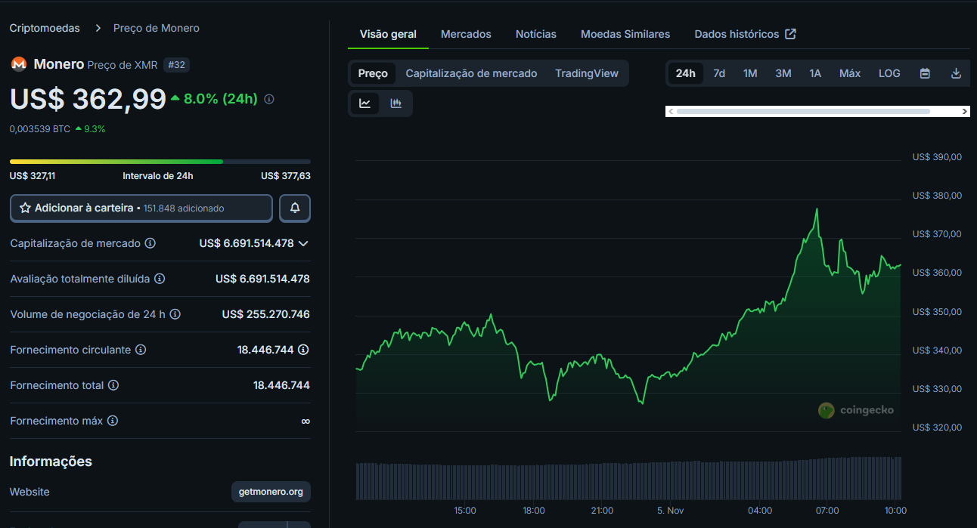Select the Máx timeframe option
This screenshot has width=977, height=528.
[849, 73]
